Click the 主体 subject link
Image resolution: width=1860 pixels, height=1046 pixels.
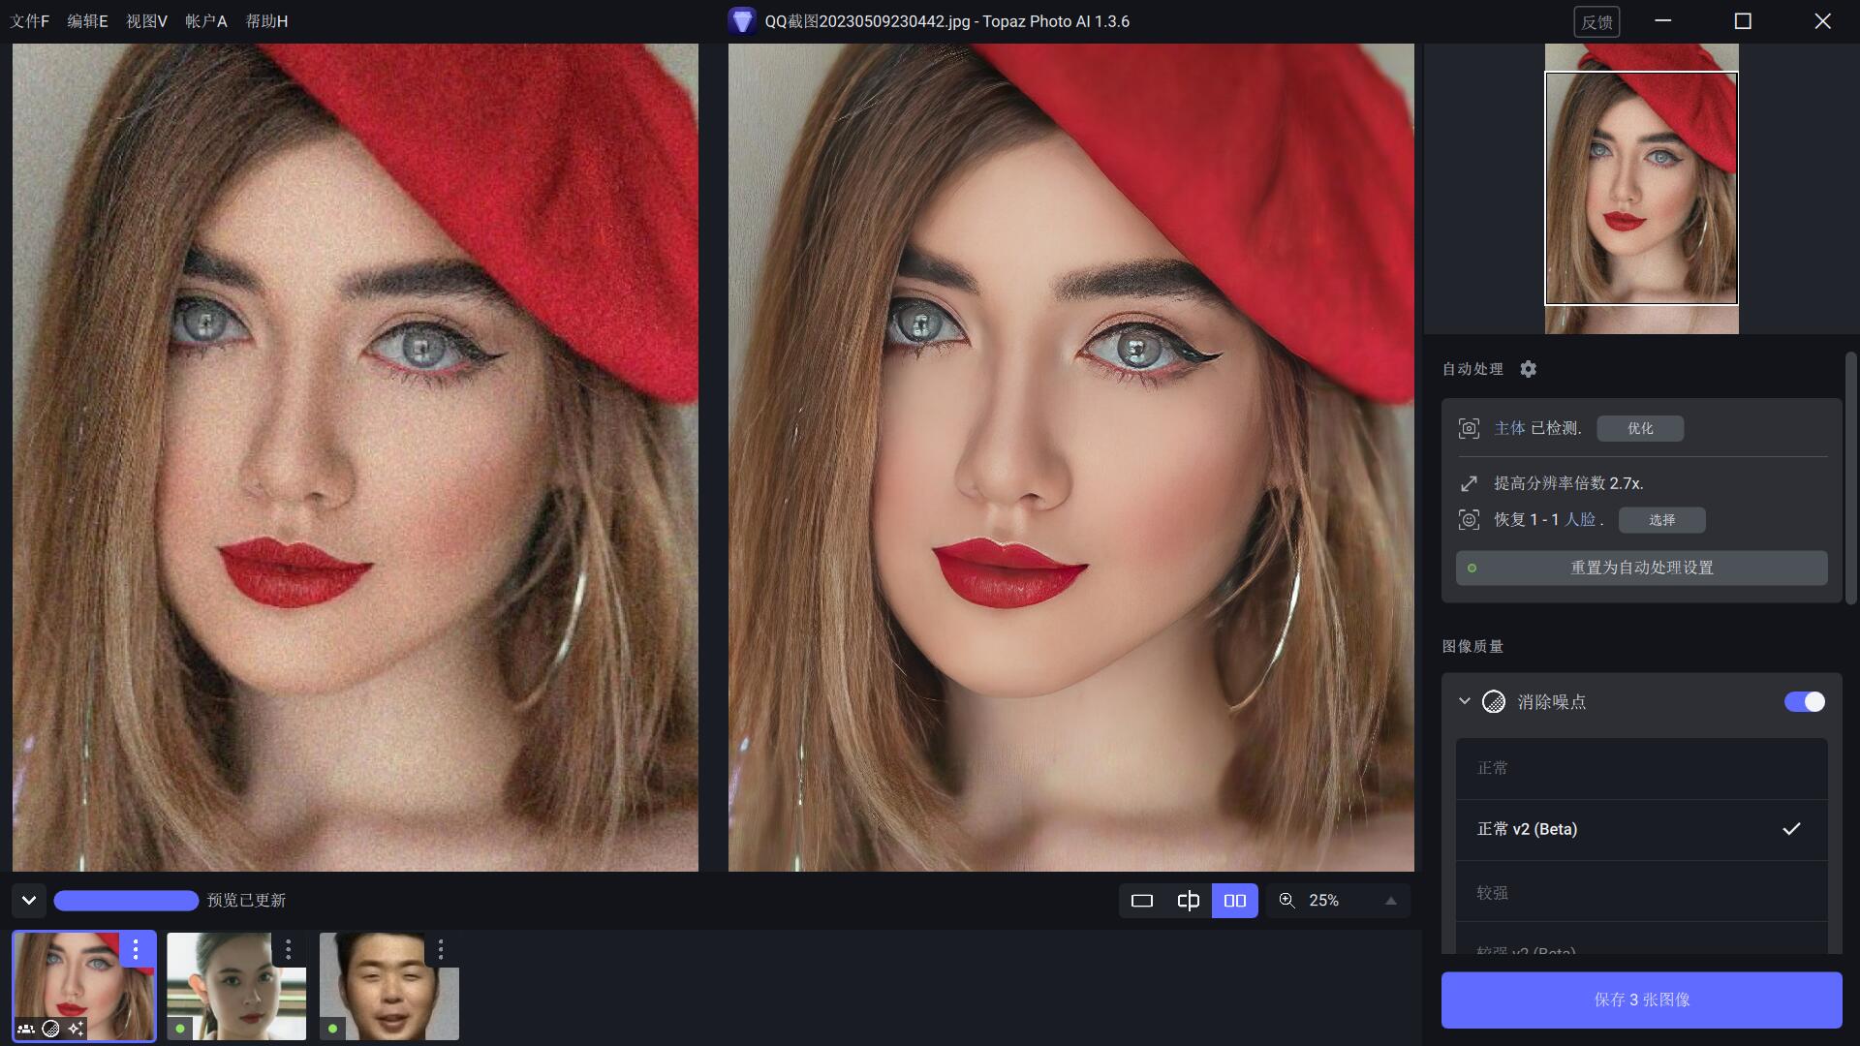1509,428
